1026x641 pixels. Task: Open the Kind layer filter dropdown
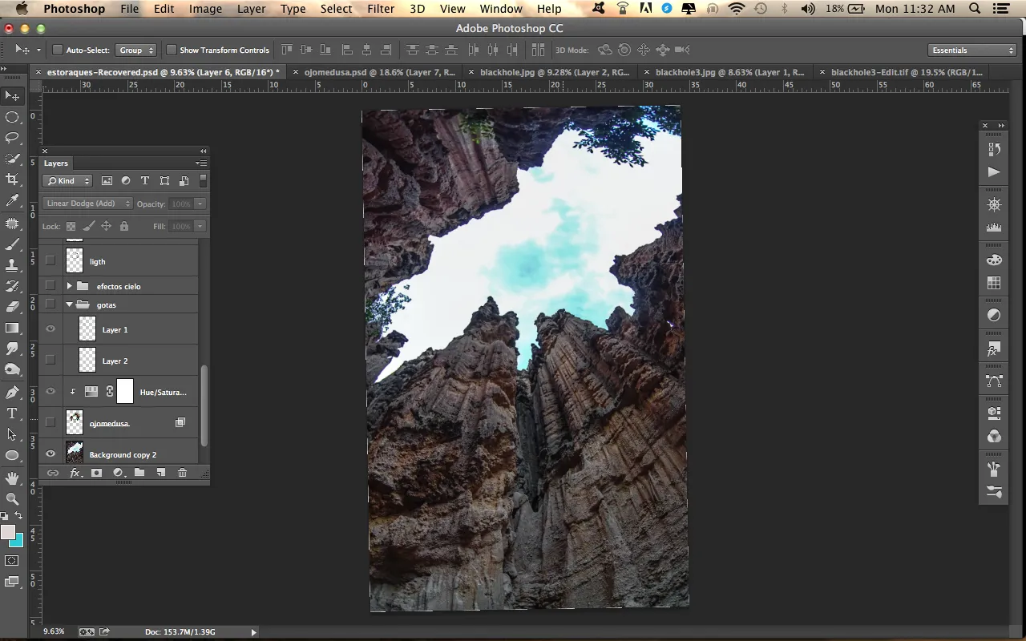(x=68, y=181)
